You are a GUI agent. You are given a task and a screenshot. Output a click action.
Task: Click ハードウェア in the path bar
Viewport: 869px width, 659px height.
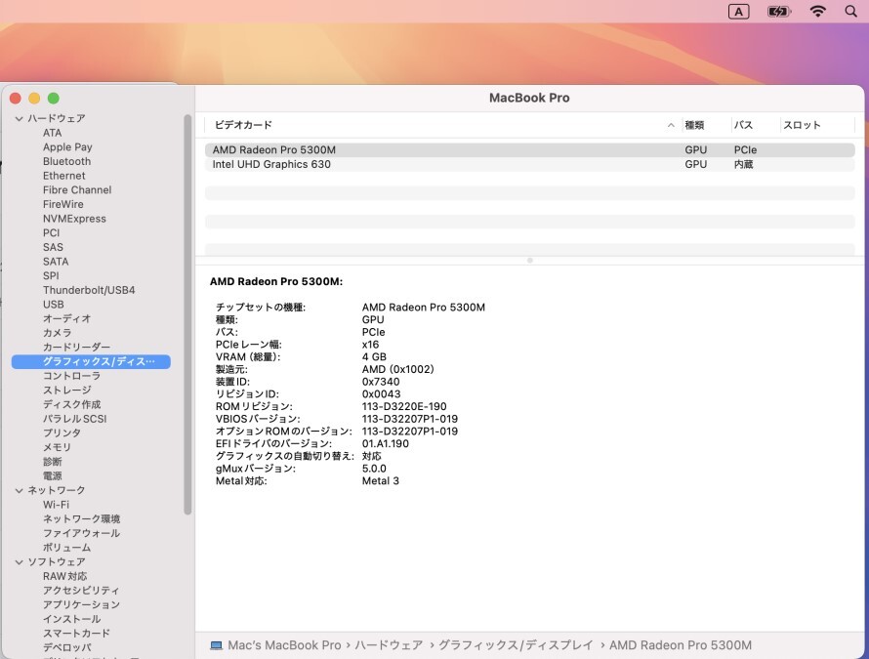click(x=389, y=645)
